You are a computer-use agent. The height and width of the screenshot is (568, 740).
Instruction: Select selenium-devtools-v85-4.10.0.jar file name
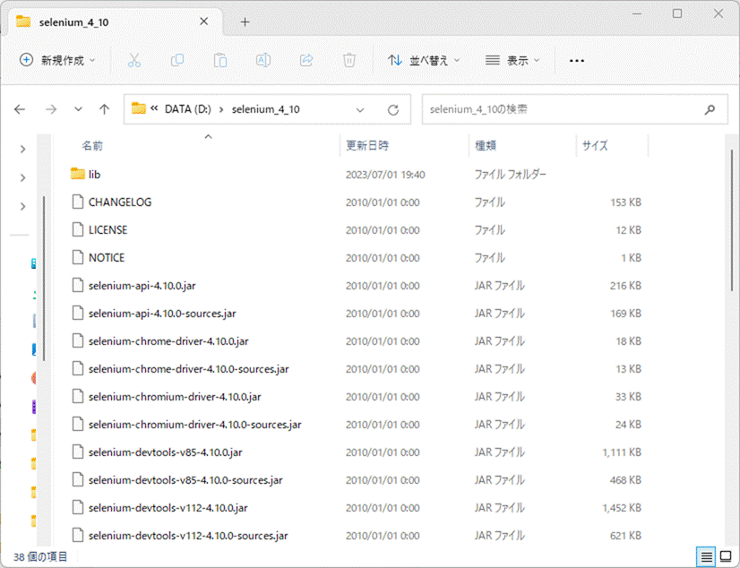point(165,453)
